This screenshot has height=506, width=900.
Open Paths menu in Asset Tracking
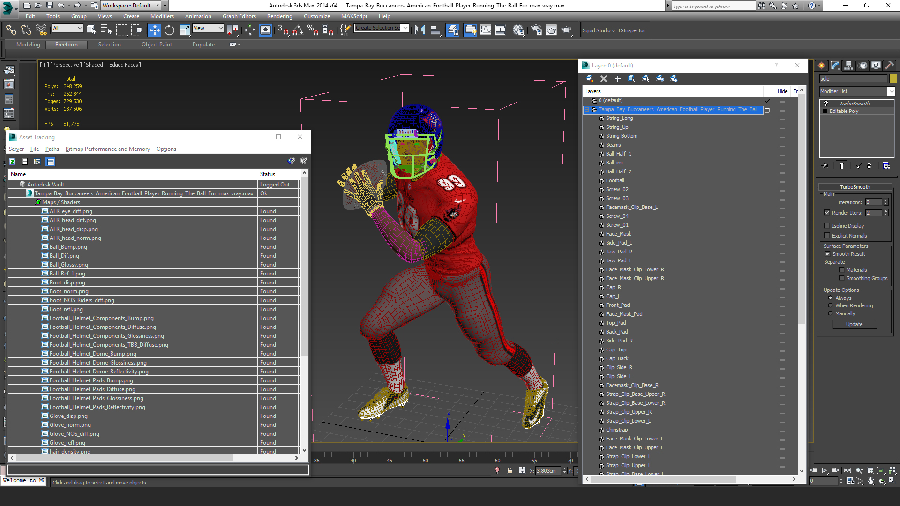point(52,149)
